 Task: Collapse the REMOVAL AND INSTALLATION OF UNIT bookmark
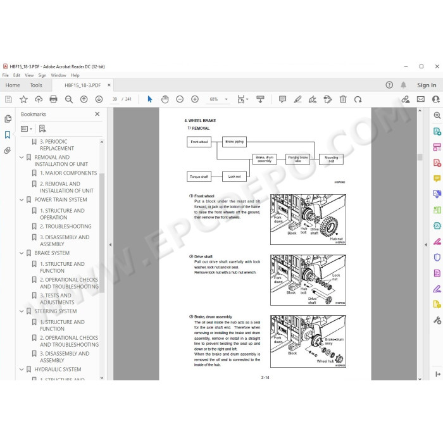[x=22, y=158]
